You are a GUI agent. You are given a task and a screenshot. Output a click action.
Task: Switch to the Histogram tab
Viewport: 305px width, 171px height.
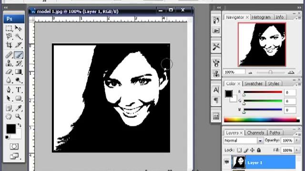(x=261, y=17)
